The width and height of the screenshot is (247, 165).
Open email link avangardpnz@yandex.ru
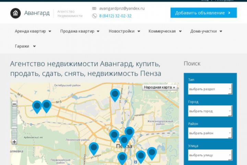click(122, 8)
